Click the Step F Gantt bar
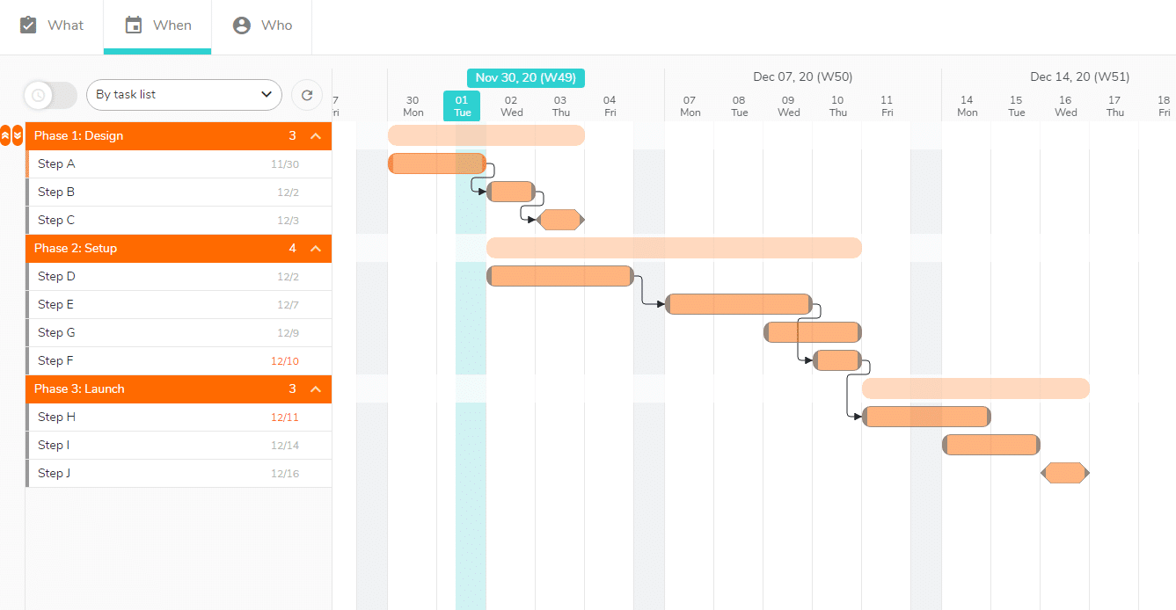Image resolution: width=1176 pixels, height=610 pixels. [837, 360]
